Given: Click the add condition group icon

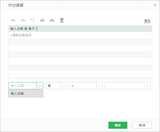Looking at the screenshot, I should 42,20.
